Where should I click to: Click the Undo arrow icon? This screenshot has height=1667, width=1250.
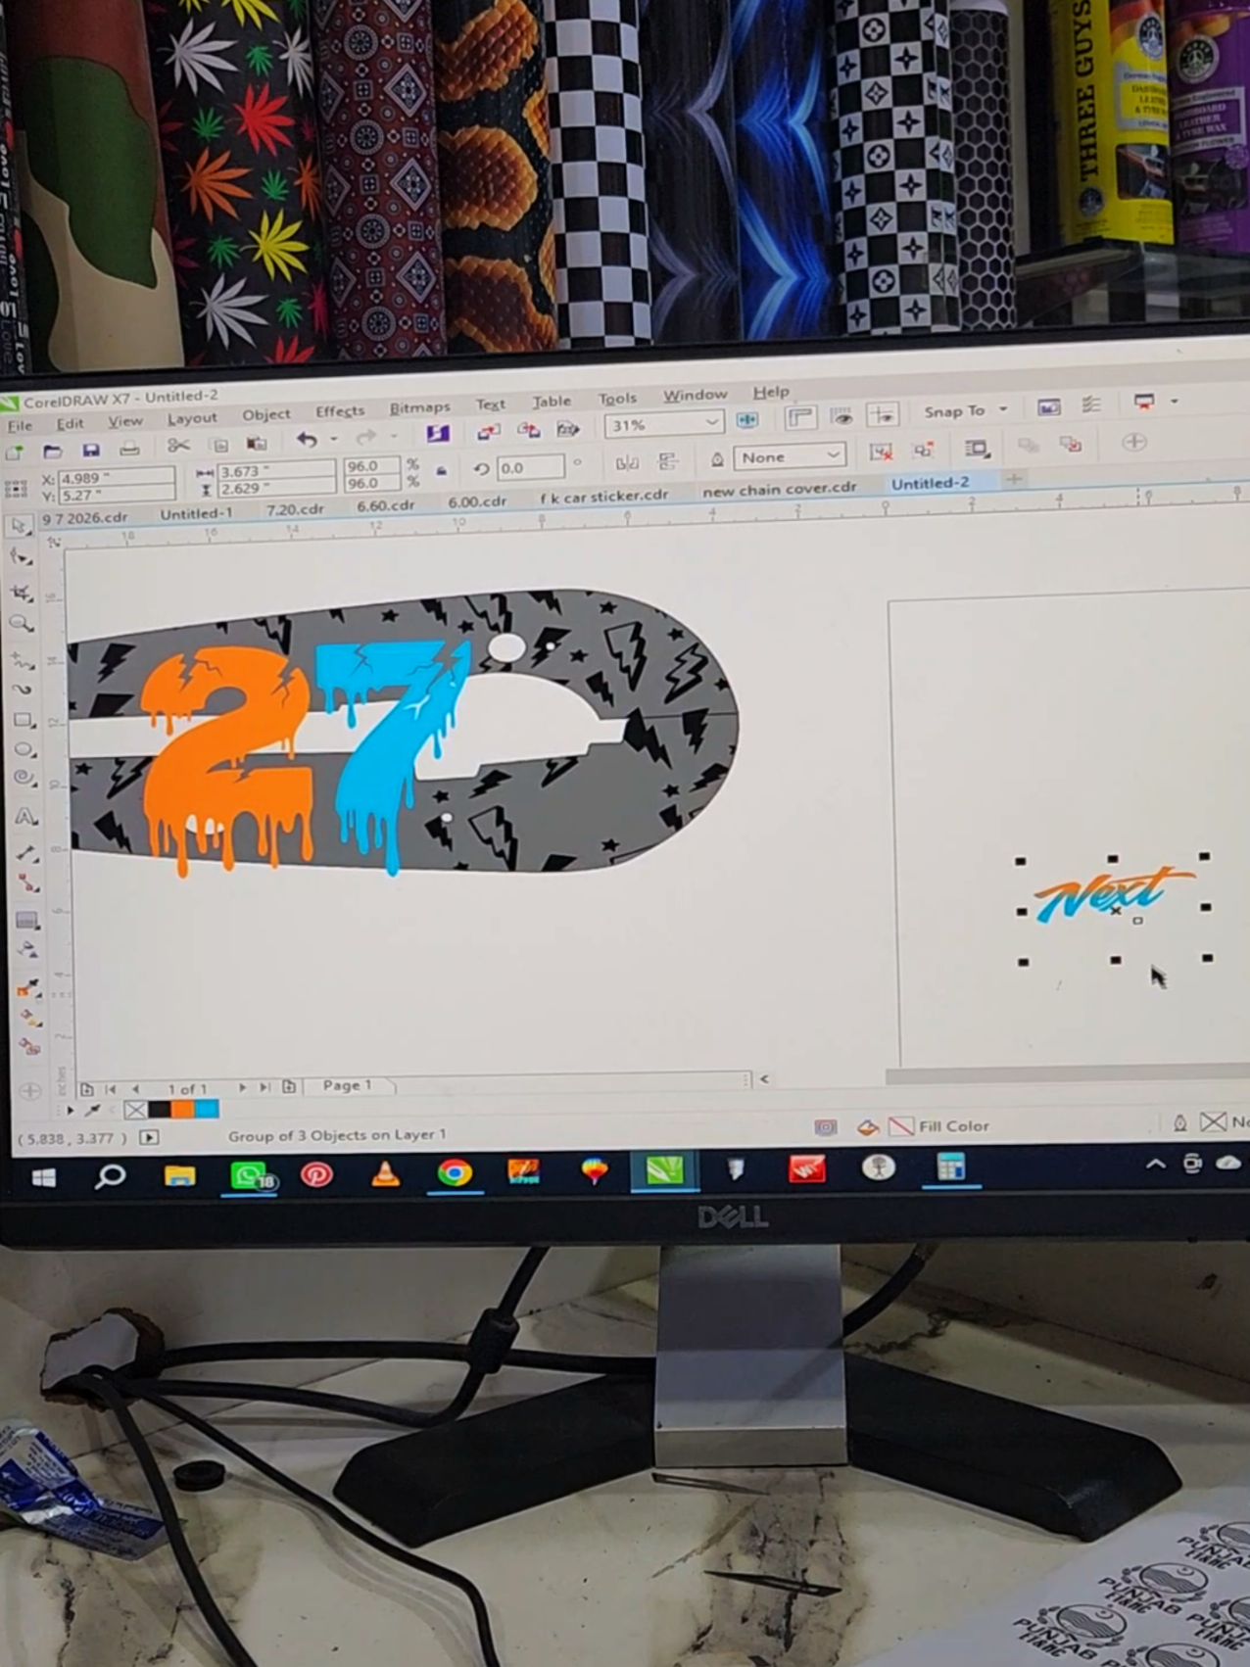tap(308, 440)
